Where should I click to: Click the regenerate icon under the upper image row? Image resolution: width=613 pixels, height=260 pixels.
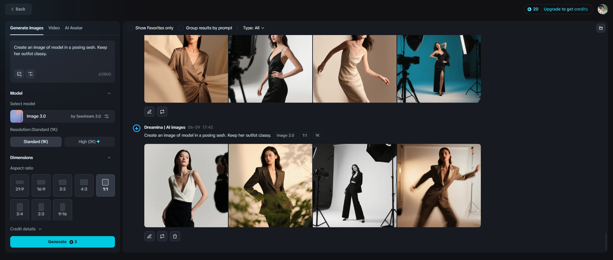tap(162, 112)
